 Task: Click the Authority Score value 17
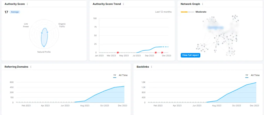(x=6, y=12)
